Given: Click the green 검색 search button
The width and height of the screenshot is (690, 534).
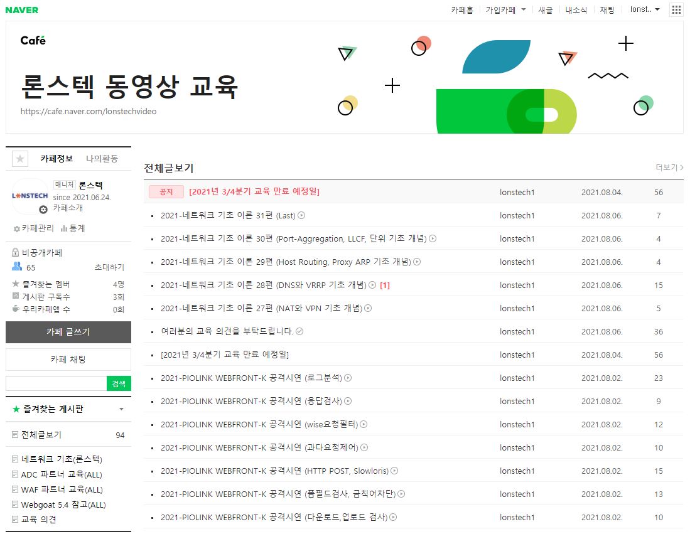Looking at the screenshot, I should tap(119, 383).
